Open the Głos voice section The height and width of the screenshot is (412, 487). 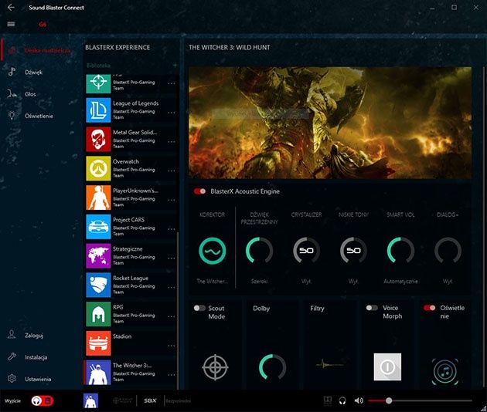30,94
